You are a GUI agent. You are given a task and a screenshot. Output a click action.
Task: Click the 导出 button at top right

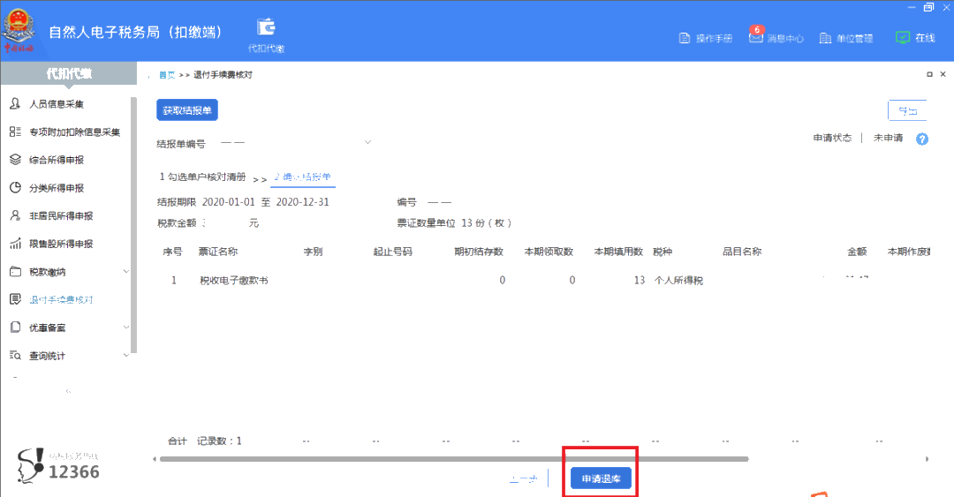point(908,110)
